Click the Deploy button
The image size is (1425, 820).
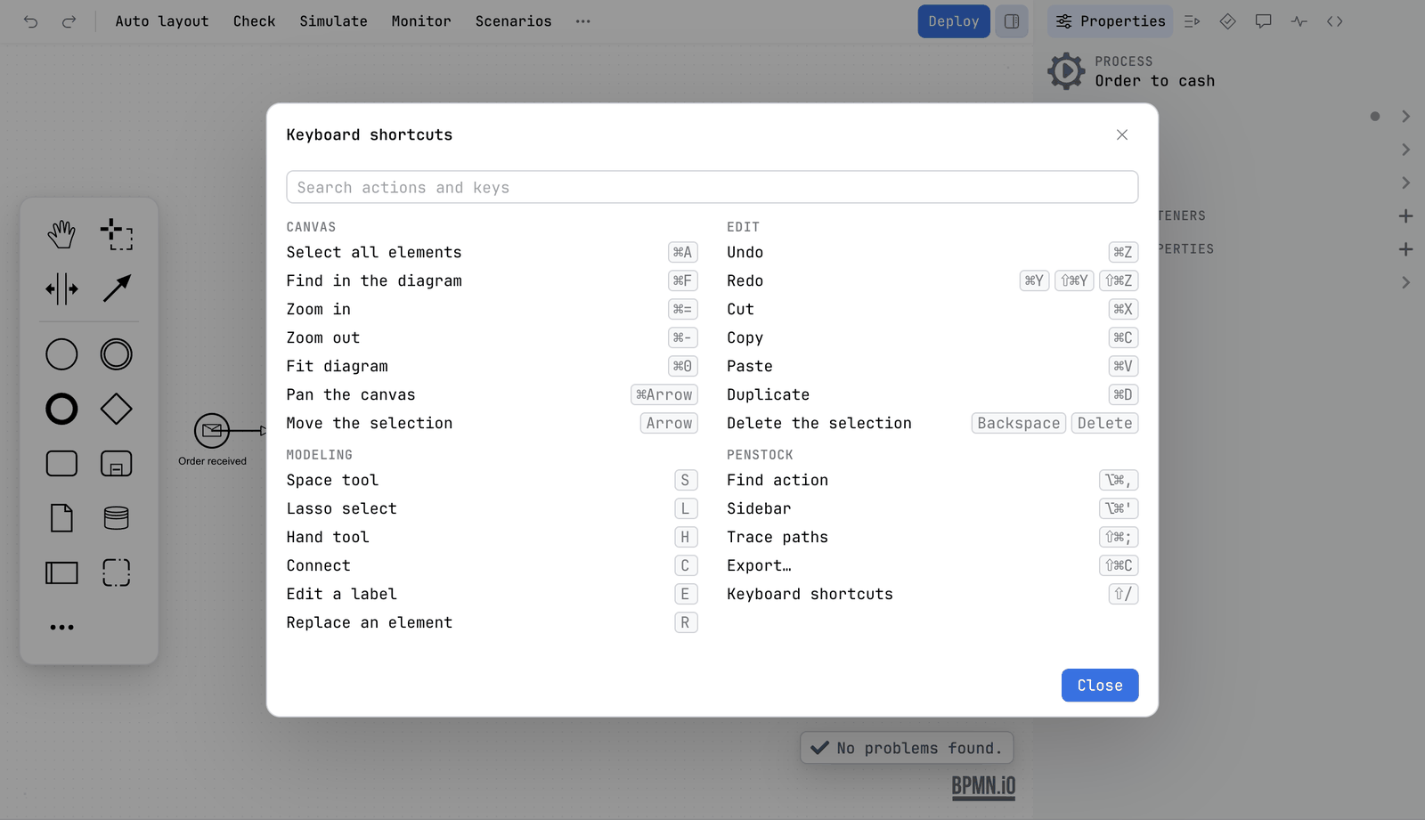(954, 21)
